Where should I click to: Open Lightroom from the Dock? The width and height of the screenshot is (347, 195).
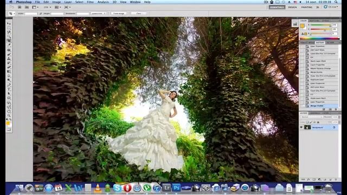[x=166, y=188]
